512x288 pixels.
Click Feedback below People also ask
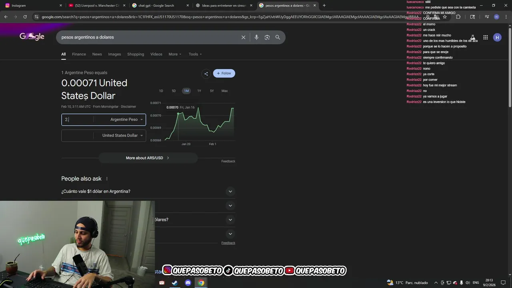[228, 243]
